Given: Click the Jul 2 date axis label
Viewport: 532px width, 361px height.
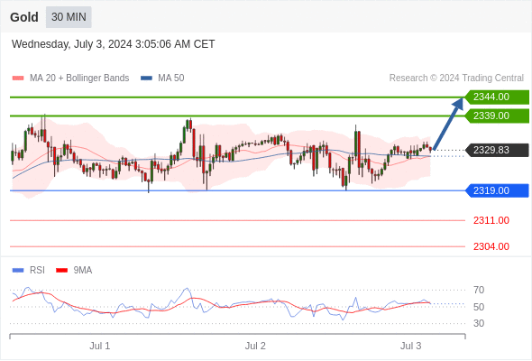Looking at the screenshot, I should coord(255,346).
